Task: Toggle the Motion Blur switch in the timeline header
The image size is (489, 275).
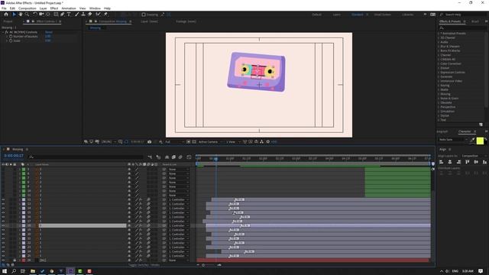Action: tap(180, 157)
